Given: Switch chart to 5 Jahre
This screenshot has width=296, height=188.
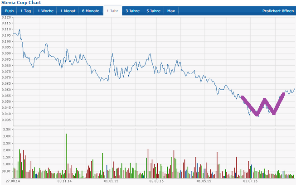Looking at the screenshot, I should 154,11.
